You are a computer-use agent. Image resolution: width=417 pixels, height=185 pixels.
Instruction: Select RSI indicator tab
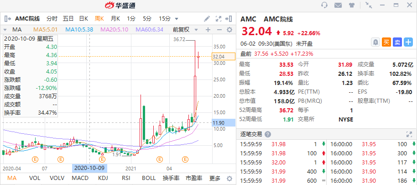click(x=126, y=178)
